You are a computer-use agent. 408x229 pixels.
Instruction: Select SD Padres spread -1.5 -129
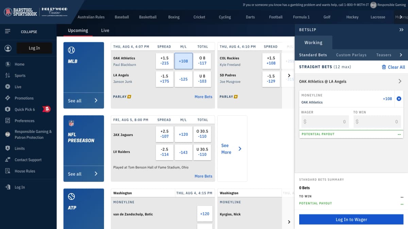coord(271,79)
